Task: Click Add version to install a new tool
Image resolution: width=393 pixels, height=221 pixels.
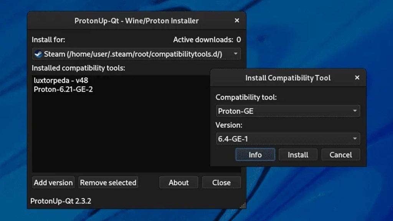Action: tap(53, 183)
